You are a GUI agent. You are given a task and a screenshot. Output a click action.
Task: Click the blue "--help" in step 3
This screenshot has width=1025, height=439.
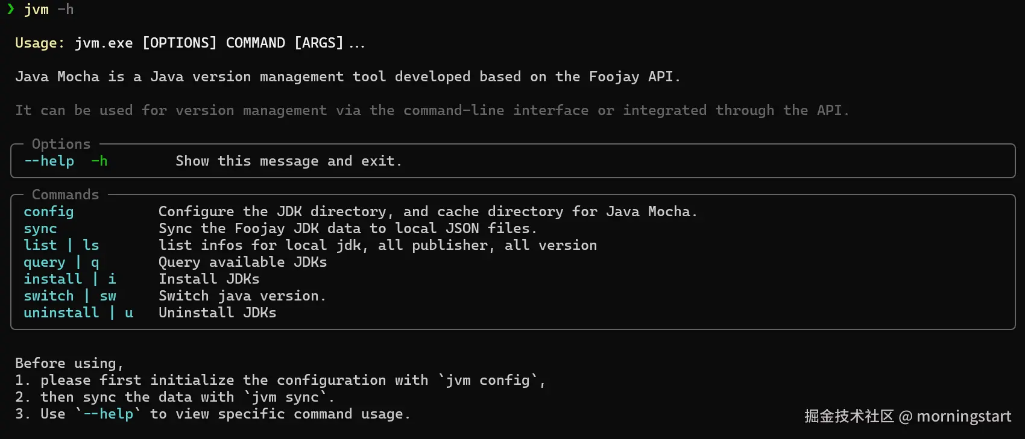coord(108,414)
